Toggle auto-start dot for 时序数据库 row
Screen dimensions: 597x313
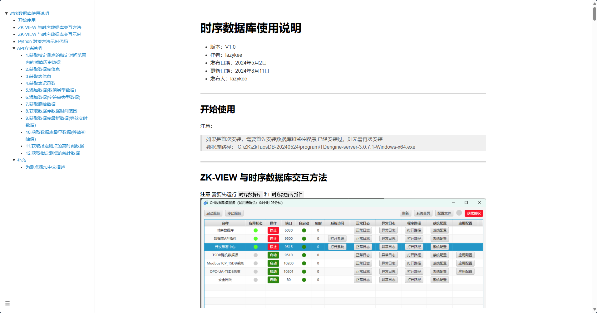coord(303,230)
